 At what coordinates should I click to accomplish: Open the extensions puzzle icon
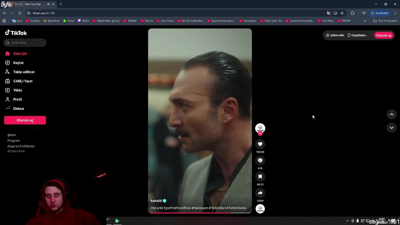click(352, 13)
